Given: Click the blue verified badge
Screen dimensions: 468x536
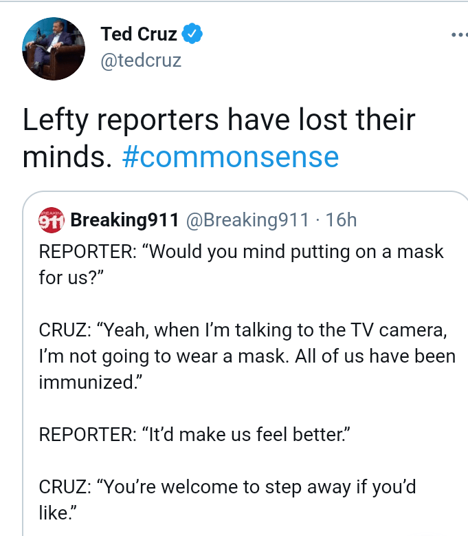Looking at the screenshot, I should 191,34.
